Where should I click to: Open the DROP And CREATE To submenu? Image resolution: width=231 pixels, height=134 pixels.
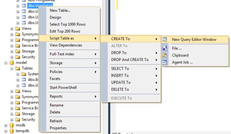pos(130,60)
